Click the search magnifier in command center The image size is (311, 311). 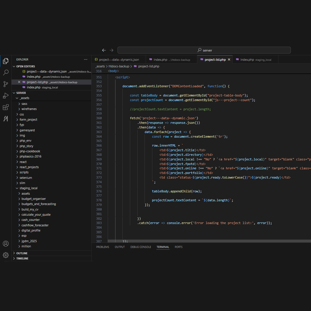click(x=199, y=50)
